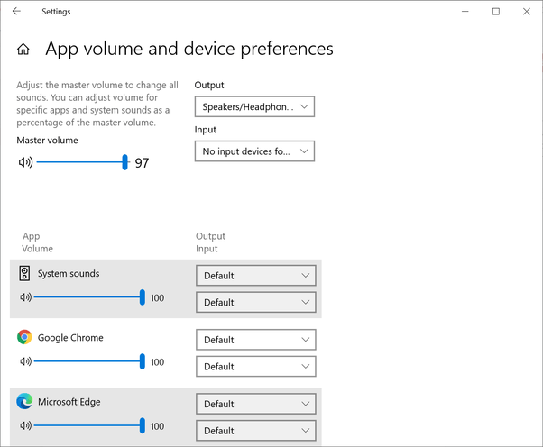The image size is (543, 447).
Task: Mute Google Chrome using its speaker icon
Action: pos(25,361)
